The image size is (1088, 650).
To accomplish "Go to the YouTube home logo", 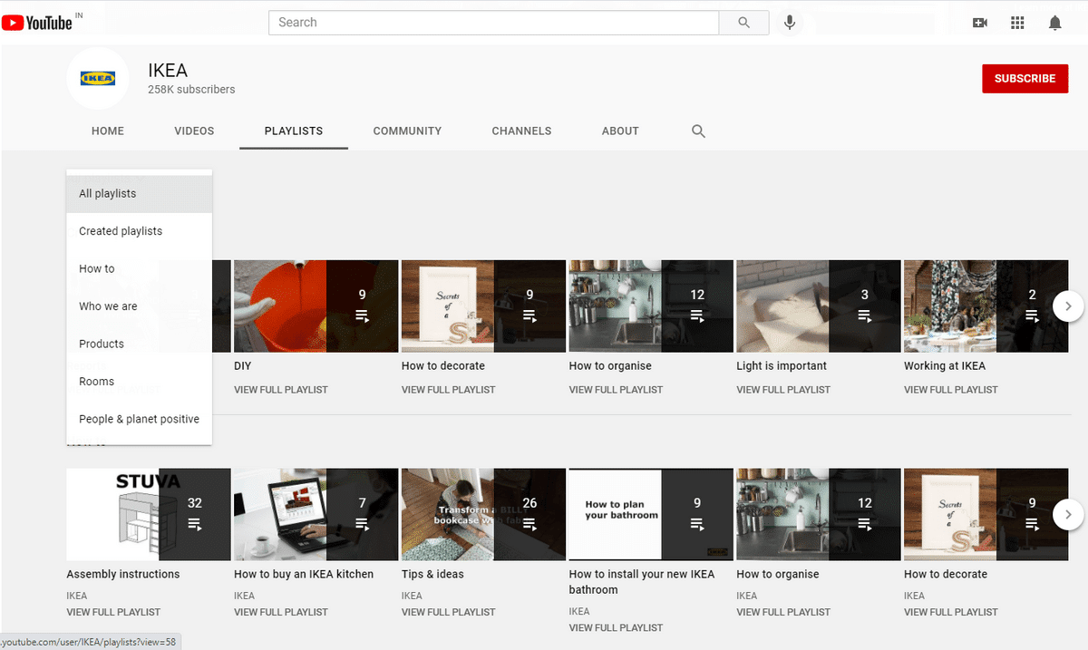I will click(x=37, y=23).
